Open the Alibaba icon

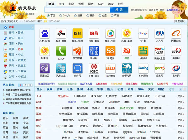pos(176,33)
